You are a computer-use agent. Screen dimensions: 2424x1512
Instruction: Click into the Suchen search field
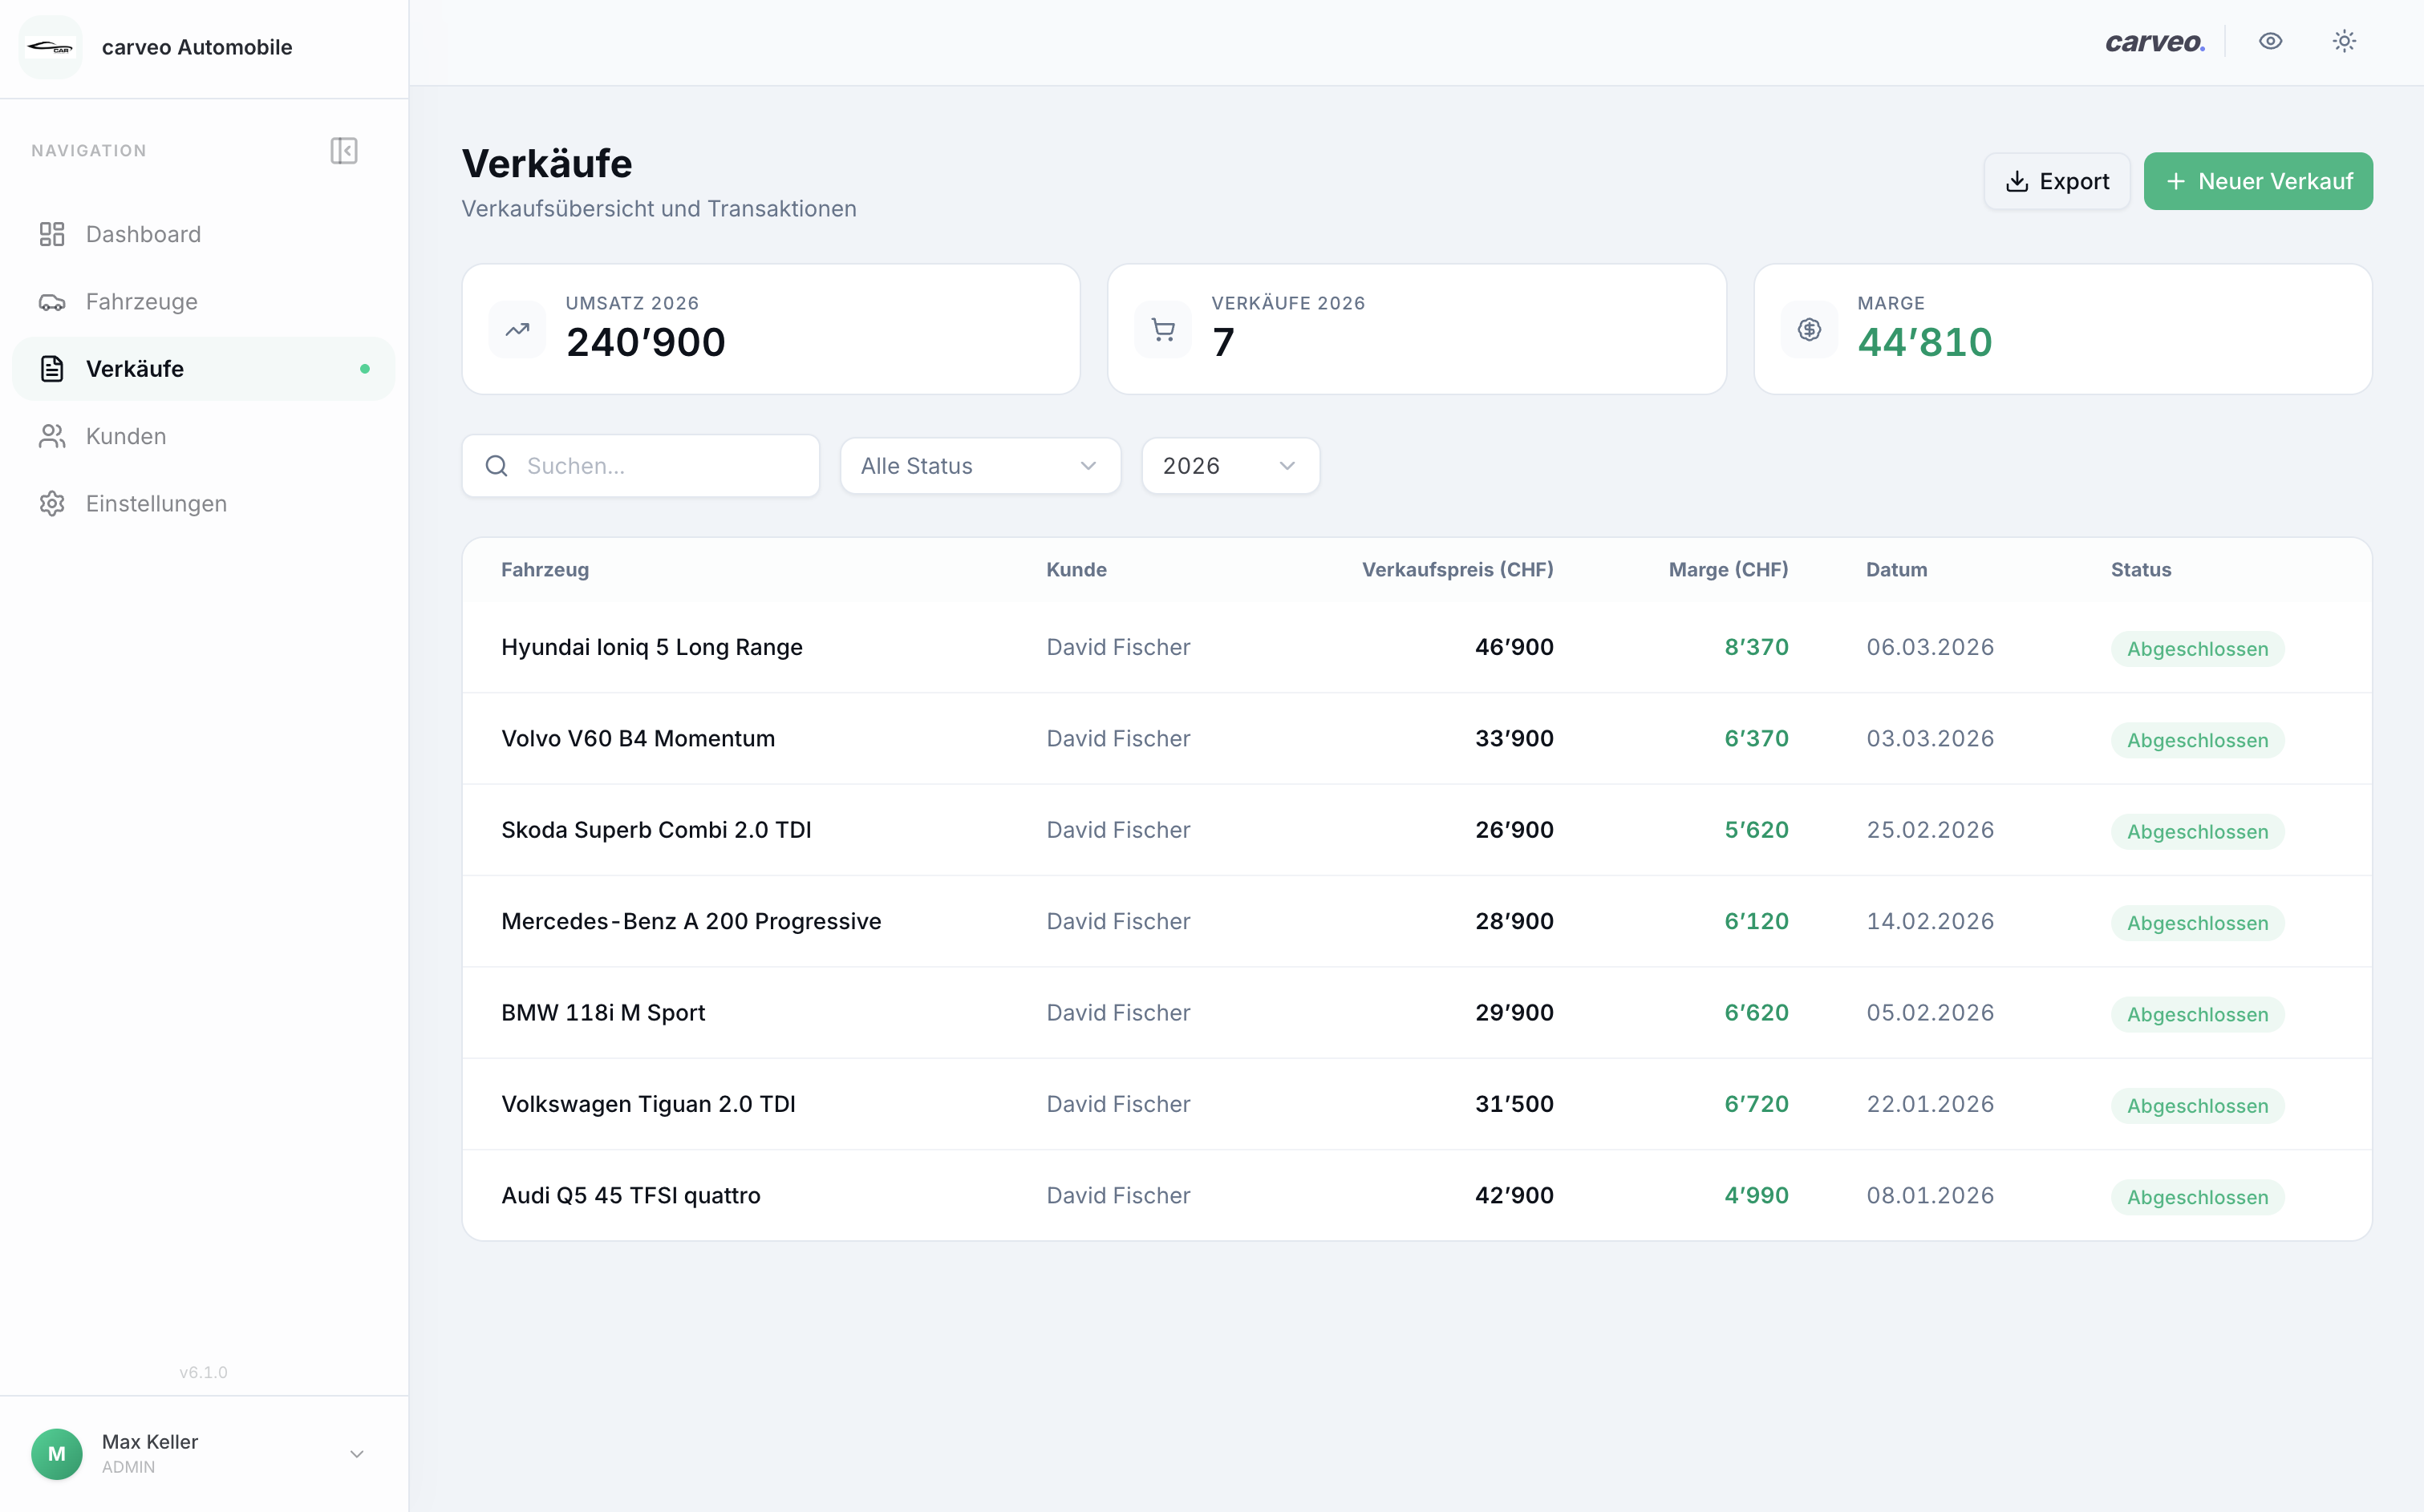[x=660, y=466]
